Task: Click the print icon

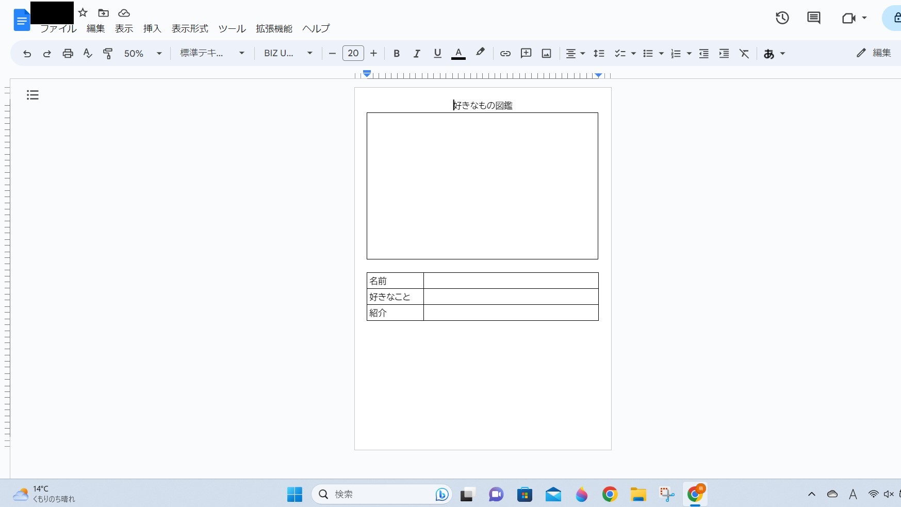Action: (x=68, y=54)
